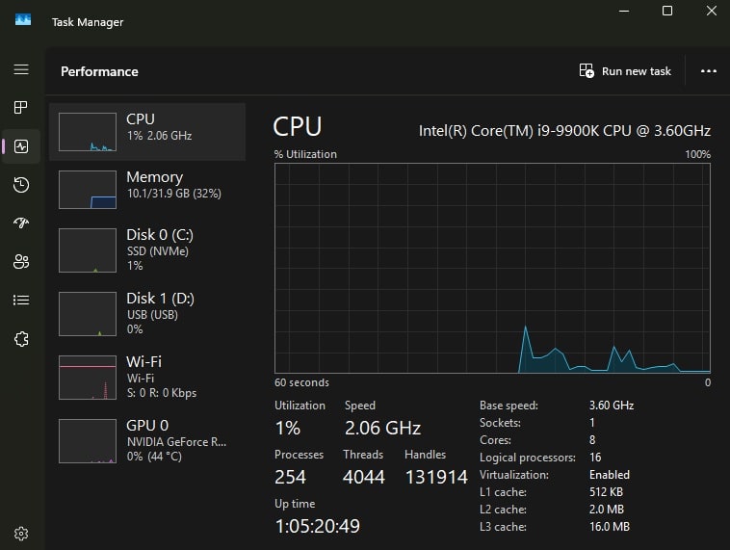
Task: Click the 'Logical processors:' label
Action: (528, 458)
